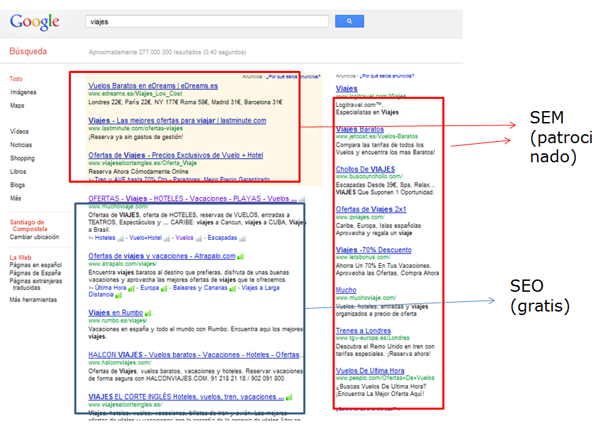The image size is (608, 439).
Task: Open the Viajes Baratos jetcost ad
Action: click(360, 129)
